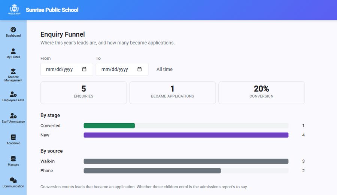Click the All time button
The height and width of the screenshot is (195, 337).
[164, 69]
